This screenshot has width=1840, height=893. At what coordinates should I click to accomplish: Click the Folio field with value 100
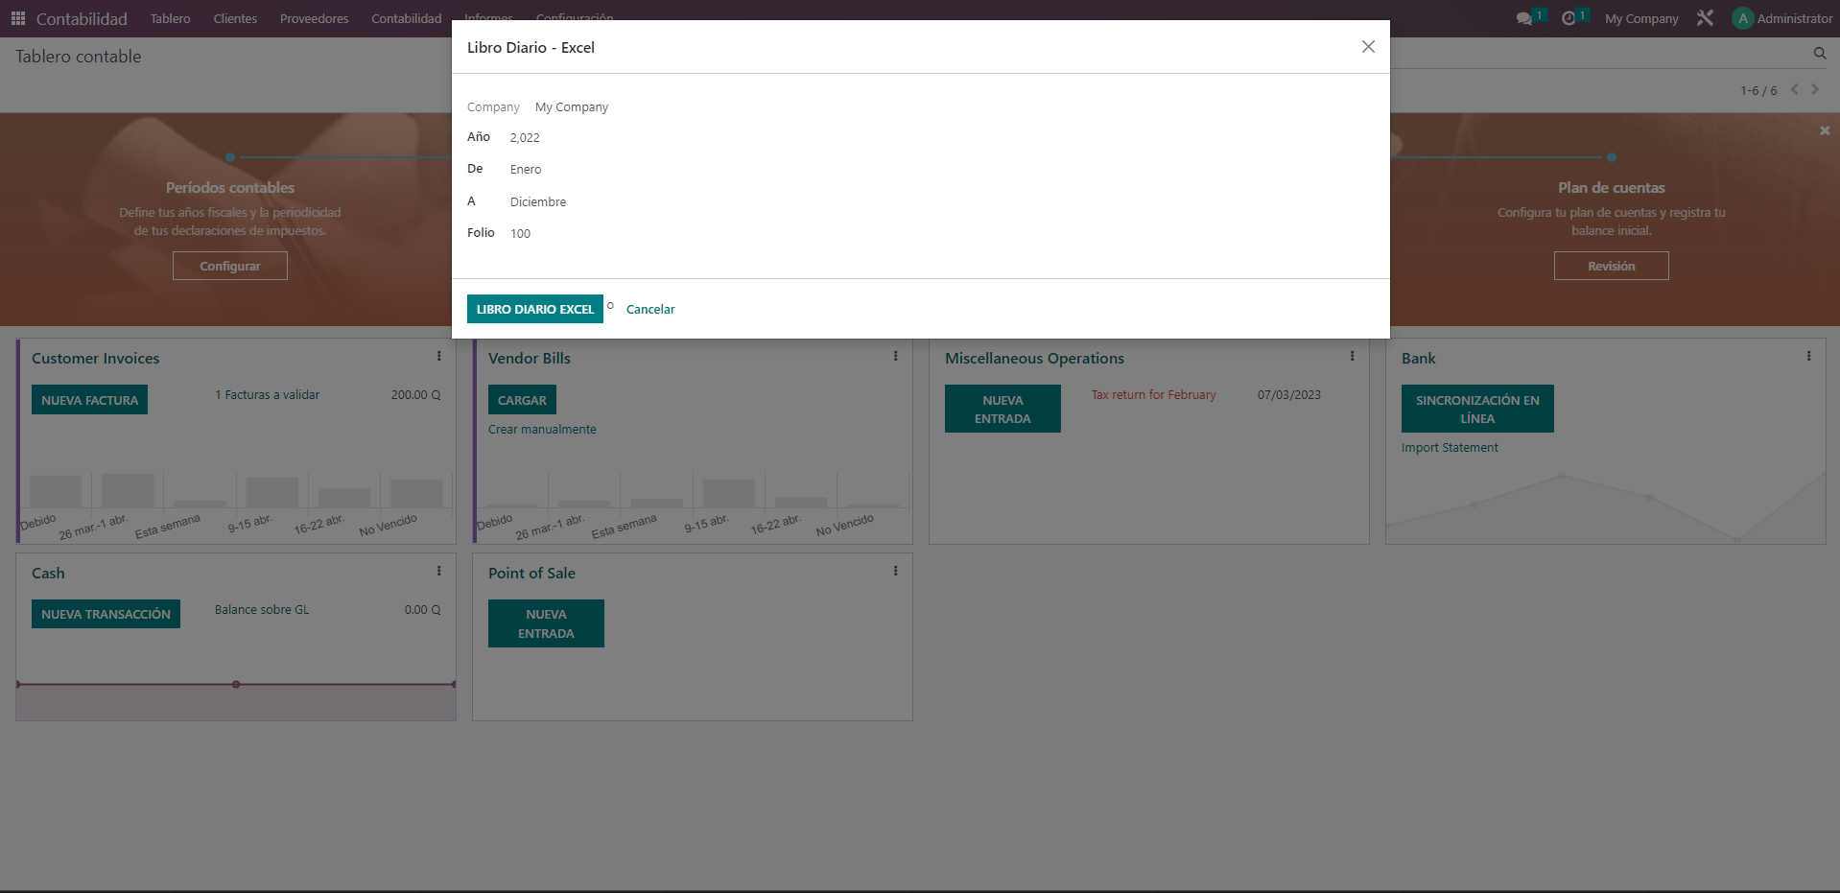click(x=520, y=234)
